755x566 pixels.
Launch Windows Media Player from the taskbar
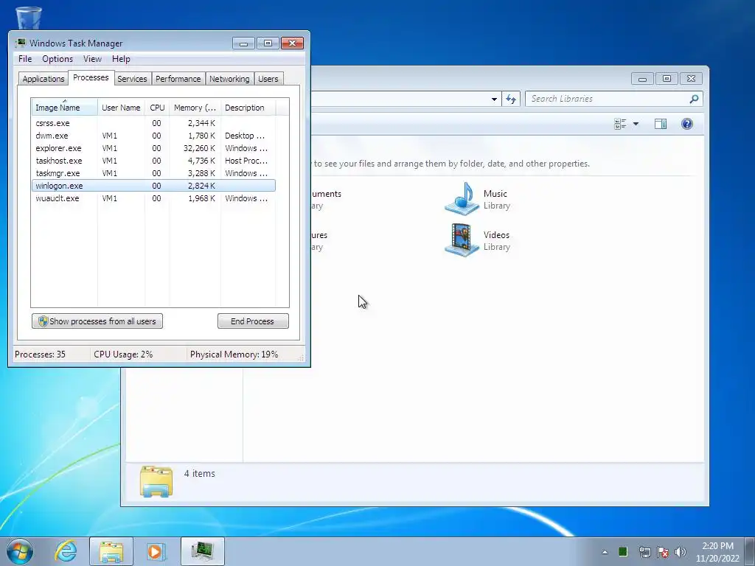pyautogui.click(x=156, y=551)
